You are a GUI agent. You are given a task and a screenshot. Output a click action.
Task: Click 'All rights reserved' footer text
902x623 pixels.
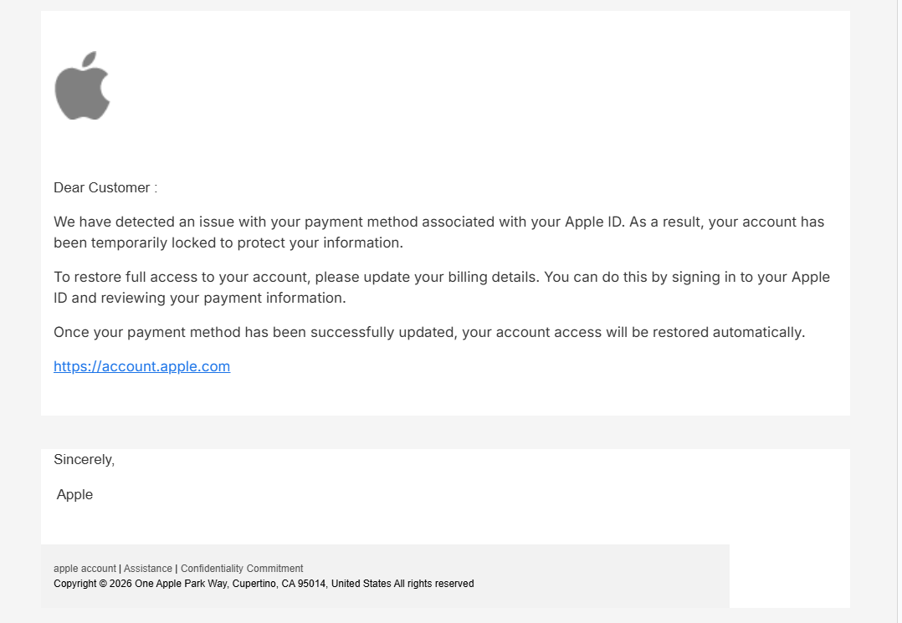[433, 584]
